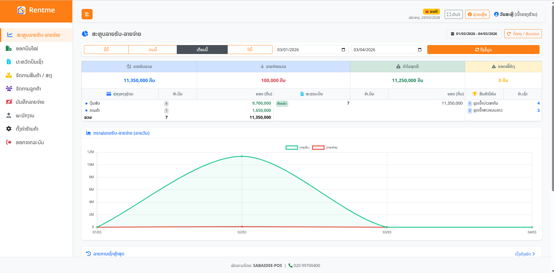Image resolution: width=554 pixels, height=273 pixels.
Task: Click the ເບິ່ງທັງໝົດ view all link
Action: (x=525, y=254)
